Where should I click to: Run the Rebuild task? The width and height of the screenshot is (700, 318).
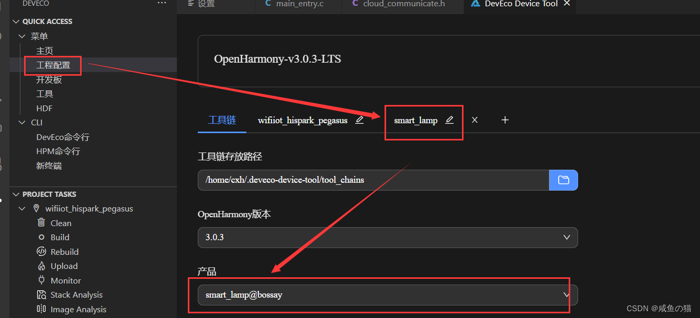coord(64,252)
